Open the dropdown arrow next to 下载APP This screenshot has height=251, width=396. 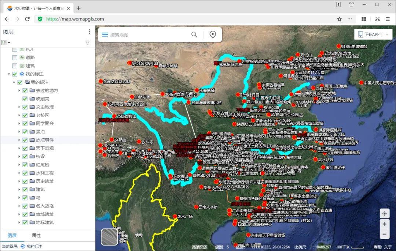coord(388,34)
